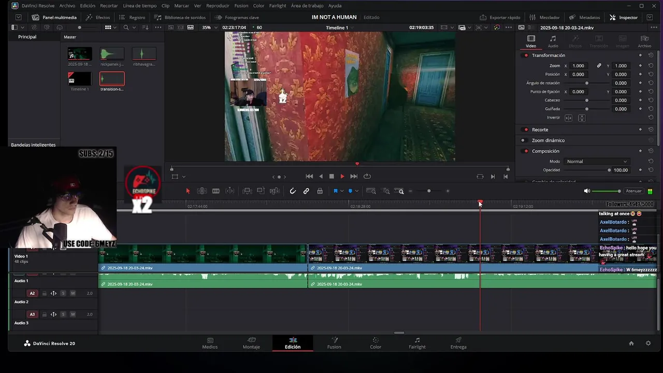
Task: Reset the Transformación section
Action: coord(651,55)
